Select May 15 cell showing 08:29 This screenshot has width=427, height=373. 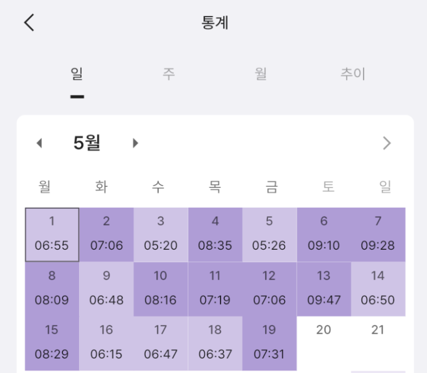coord(52,343)
